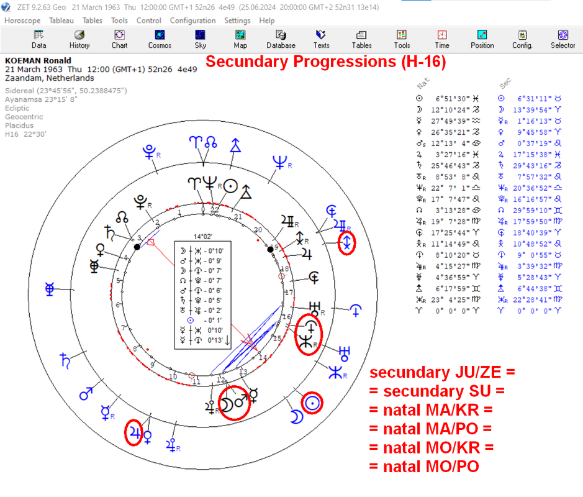Screen dimensions: 583x497
Task: Click the ZET application title icon
Action: coord(6,7)
